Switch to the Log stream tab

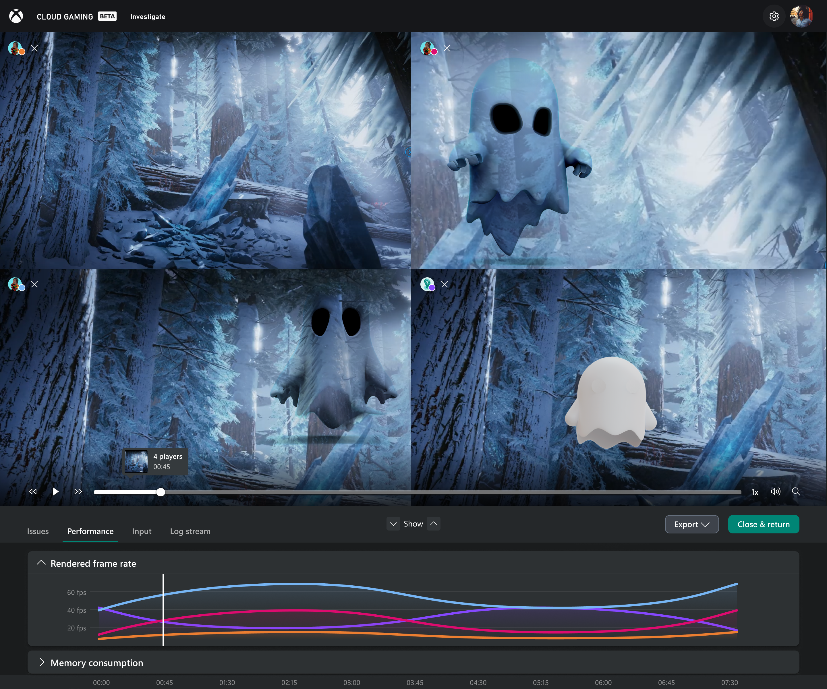(190, 531)
